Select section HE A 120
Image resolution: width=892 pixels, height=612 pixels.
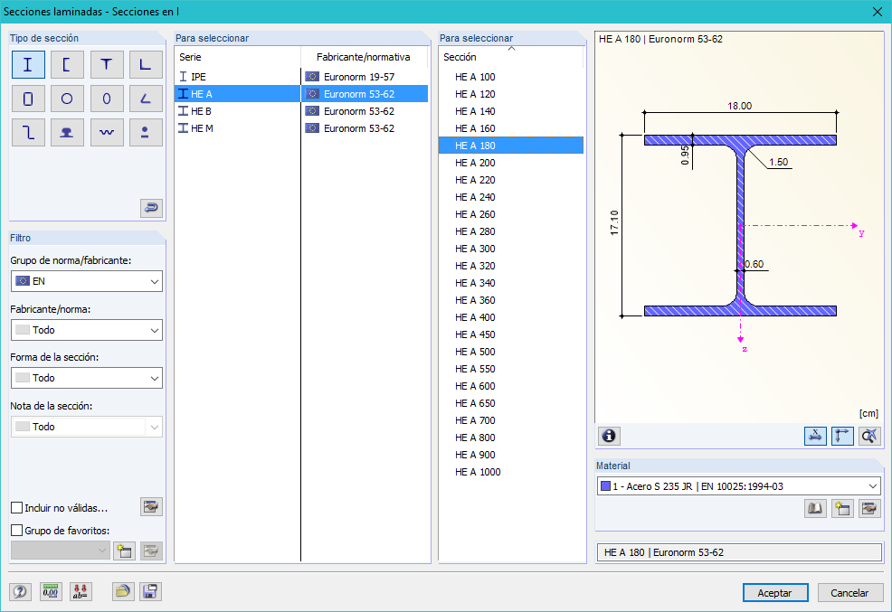point(511,94)
